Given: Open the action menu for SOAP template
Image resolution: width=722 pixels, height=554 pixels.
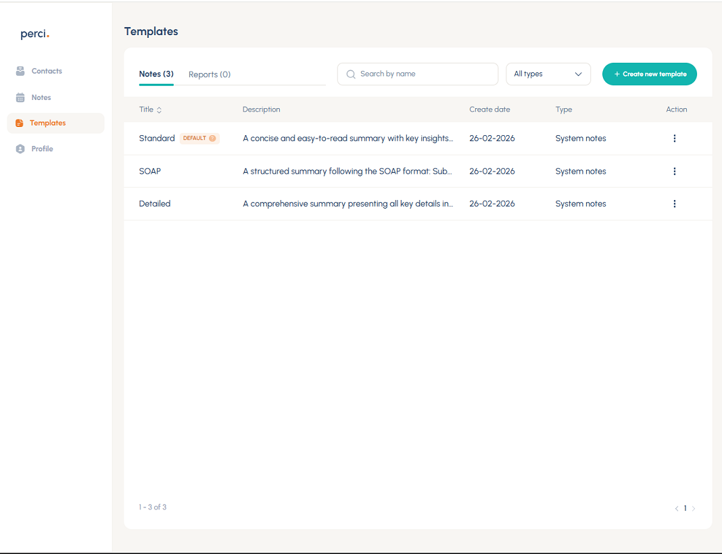Looking at the screenshot, I should (x=675, y=171).
